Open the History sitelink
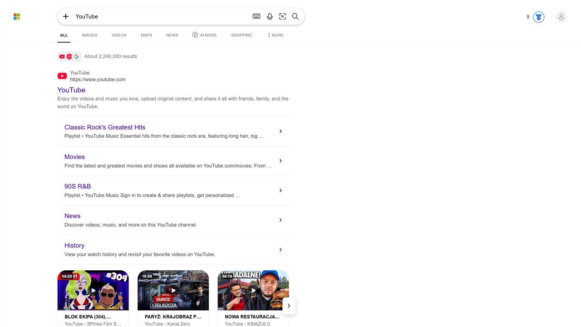 [74, 245]
